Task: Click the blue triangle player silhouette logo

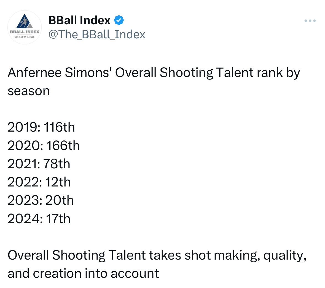Action: coord(24,22)
